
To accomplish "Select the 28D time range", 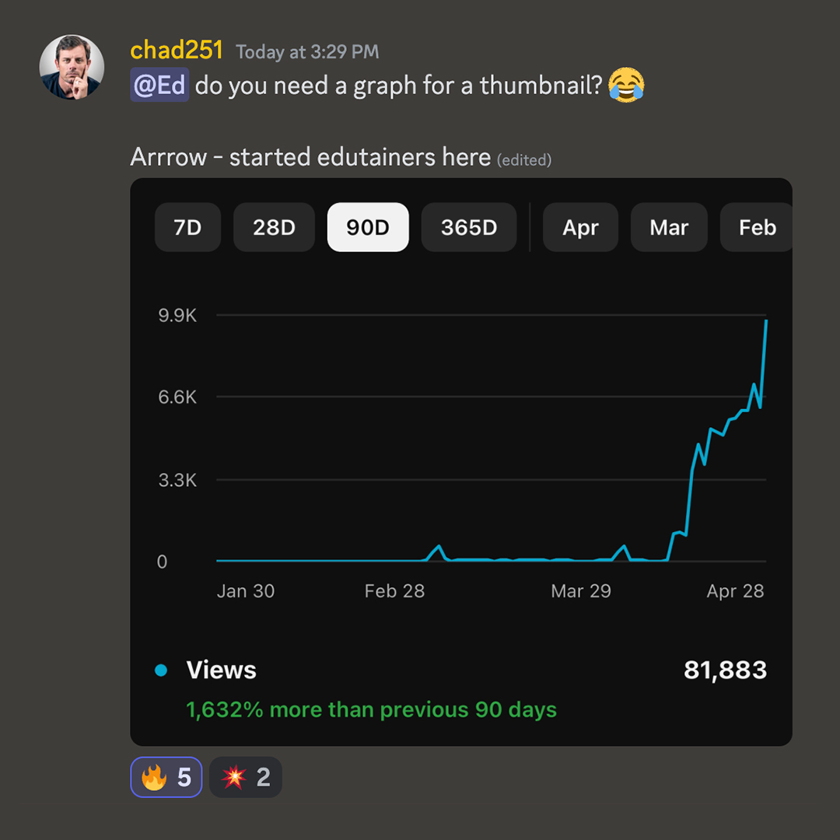I will (274, 227).
